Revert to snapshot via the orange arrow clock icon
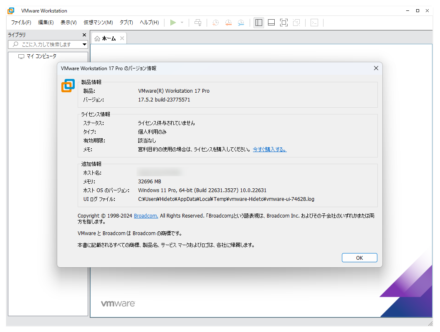The image size is (440, 332). click(228, 23)
